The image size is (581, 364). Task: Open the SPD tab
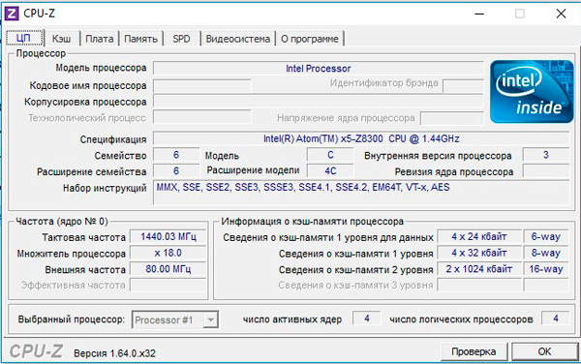pos(181,39)
